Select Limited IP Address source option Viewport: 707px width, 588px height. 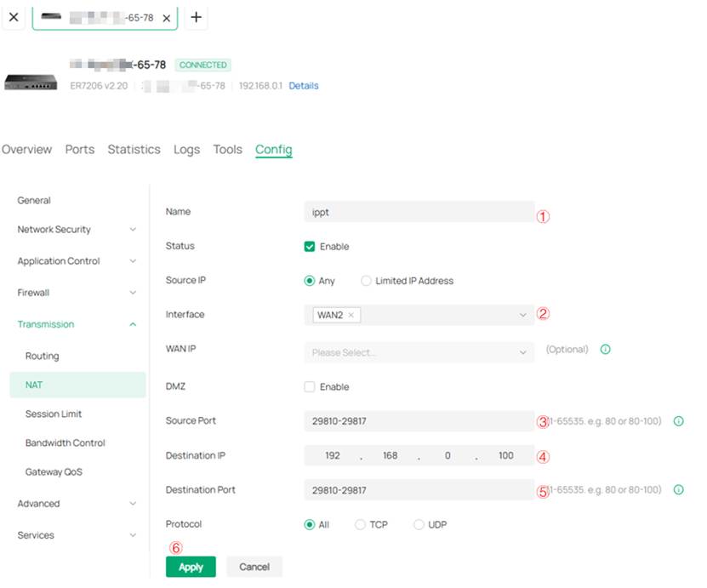367,281
